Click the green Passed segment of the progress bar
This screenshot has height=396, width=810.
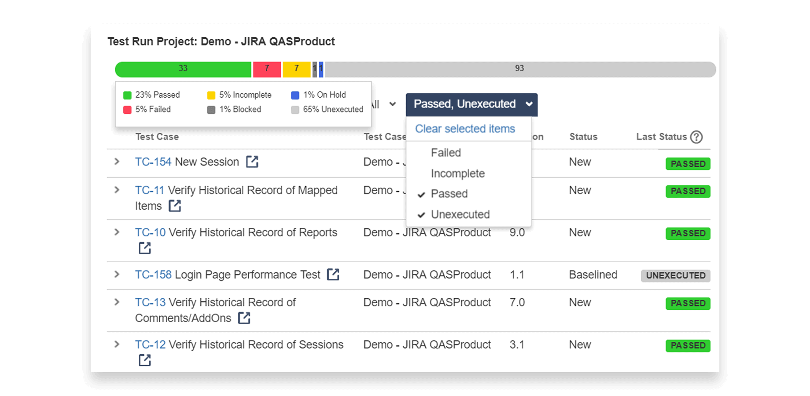pos(183,69)
